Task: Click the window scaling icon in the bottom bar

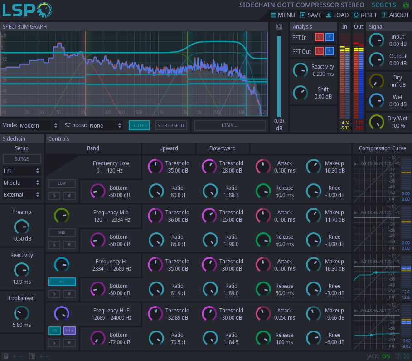Action: 5,356
